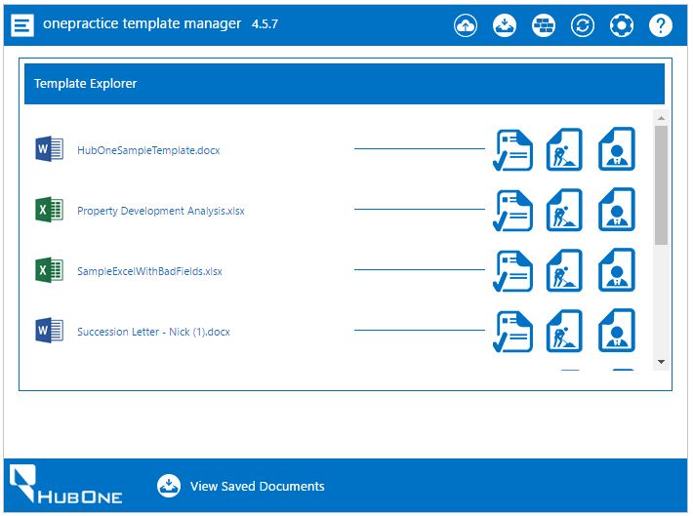Click the View Saved Documents download icon
The height and width of the screenshot is (516, 693).
[169, 486]
